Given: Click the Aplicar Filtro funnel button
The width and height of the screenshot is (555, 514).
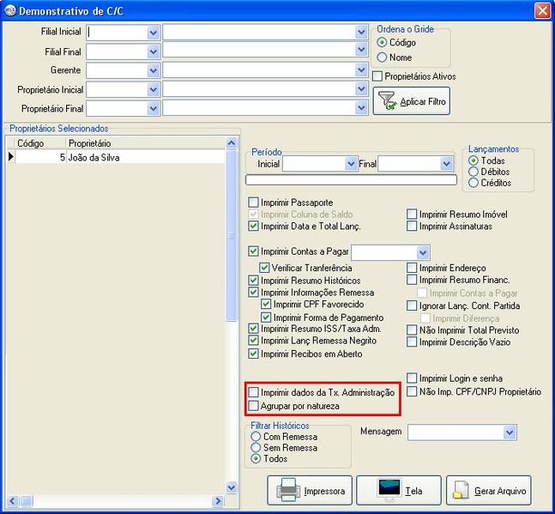Looking at the screenshot, I should 412,101.
